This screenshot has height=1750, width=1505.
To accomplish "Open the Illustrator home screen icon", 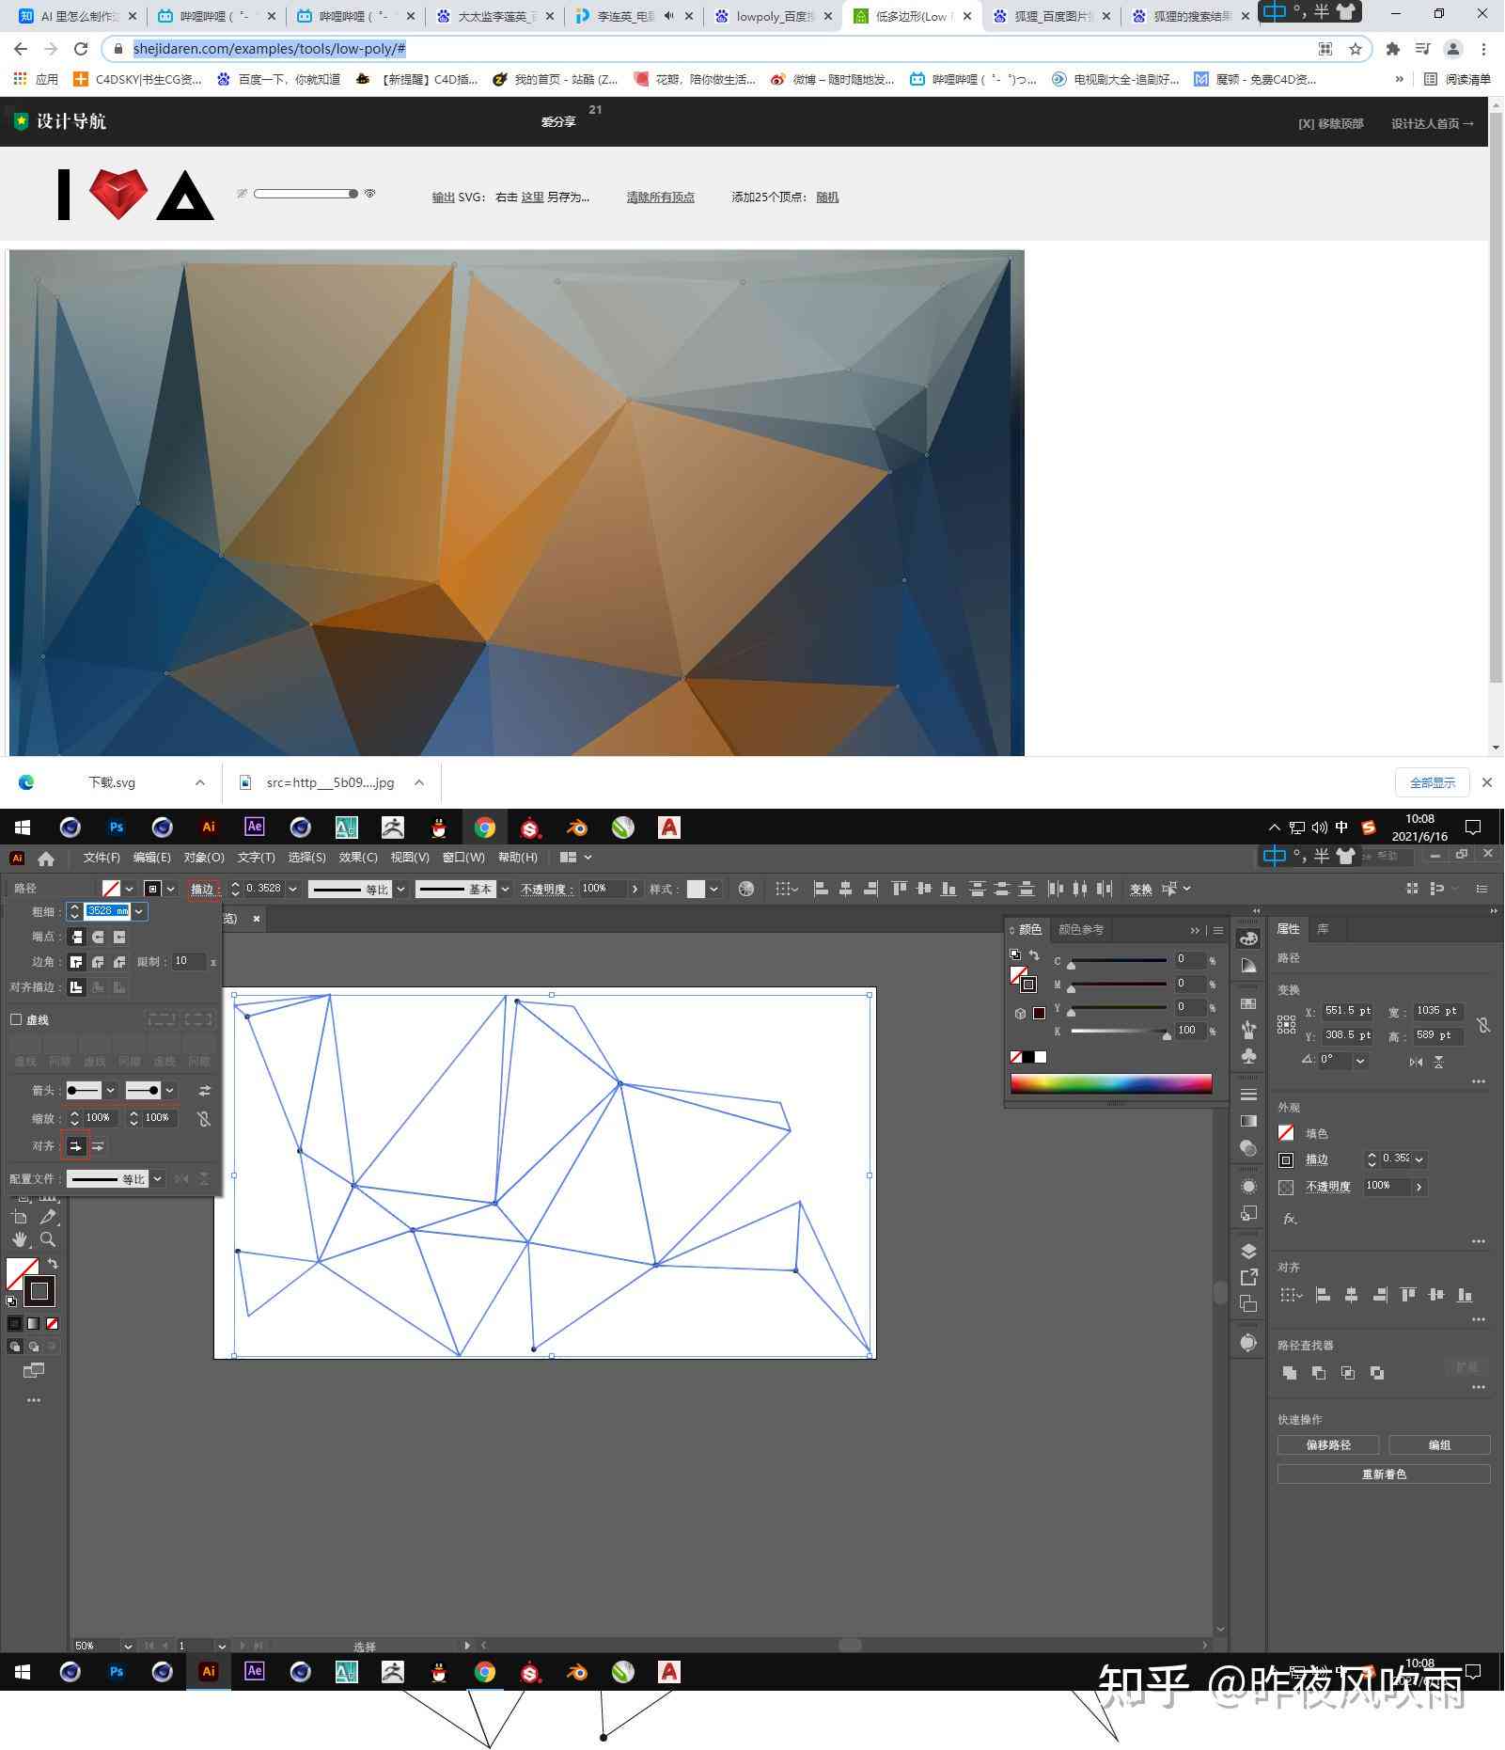I will pyautogui.click(x=45, y=858).
